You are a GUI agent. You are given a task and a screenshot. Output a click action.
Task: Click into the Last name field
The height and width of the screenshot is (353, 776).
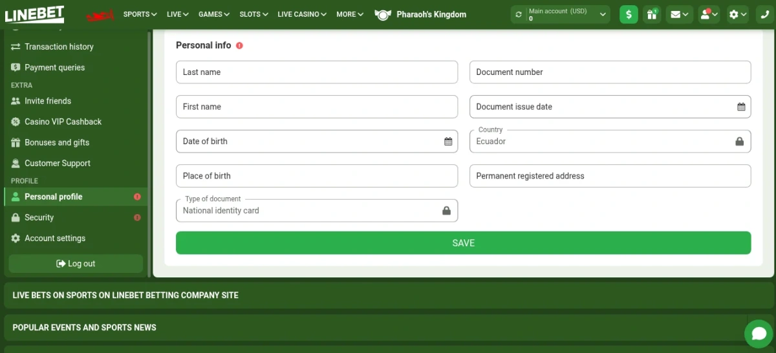(x=316, y=72)
